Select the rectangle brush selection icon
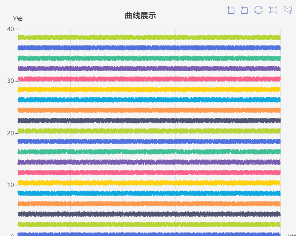The image size is (296, 236). [273, 10]
